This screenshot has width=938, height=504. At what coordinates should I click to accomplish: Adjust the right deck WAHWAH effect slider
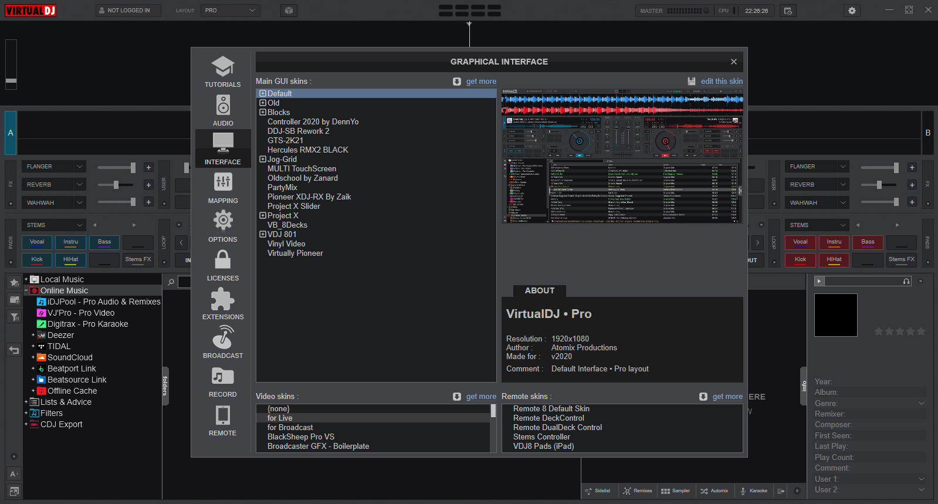tap(880, 202)
